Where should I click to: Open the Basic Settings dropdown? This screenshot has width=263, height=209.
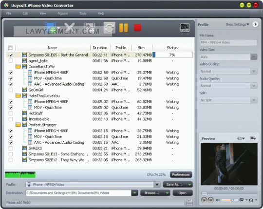point(238,24)
